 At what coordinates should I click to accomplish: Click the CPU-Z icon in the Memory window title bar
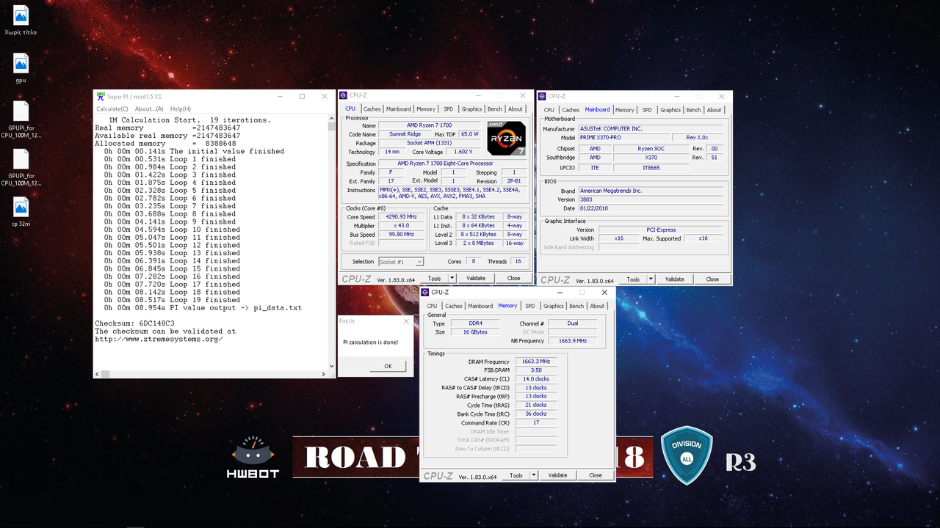[x=426, y=292]
